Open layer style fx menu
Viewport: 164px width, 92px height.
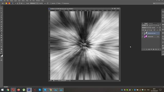pos(147,49)
